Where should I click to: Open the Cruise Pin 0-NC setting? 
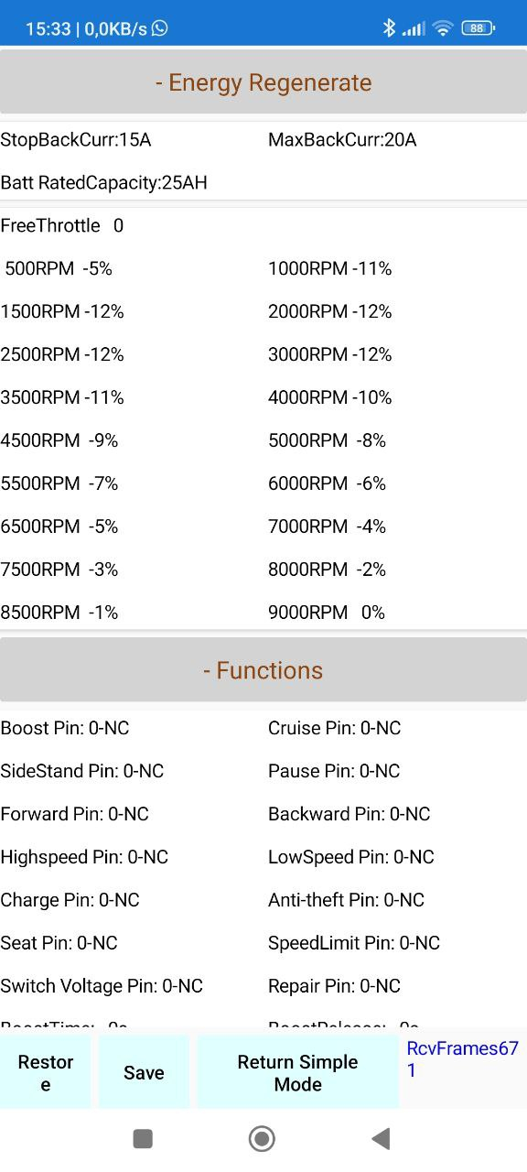[x=335, y=728]
